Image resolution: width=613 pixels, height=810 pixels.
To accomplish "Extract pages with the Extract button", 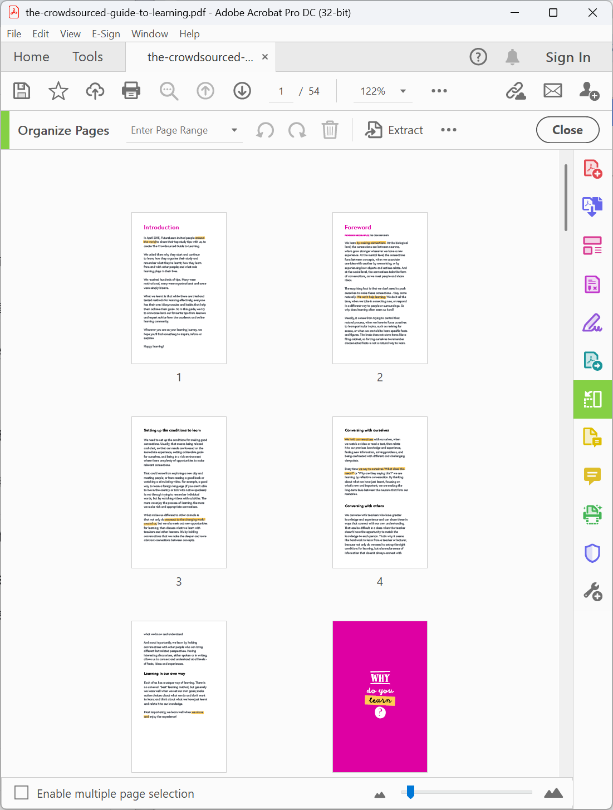I will 394,130.
